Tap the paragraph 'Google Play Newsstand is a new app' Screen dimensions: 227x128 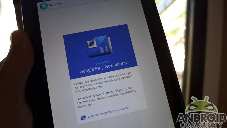point(103,82)
